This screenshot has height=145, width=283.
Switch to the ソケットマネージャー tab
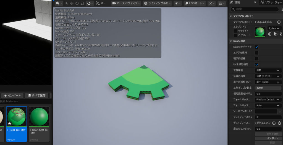coord(272,2)
